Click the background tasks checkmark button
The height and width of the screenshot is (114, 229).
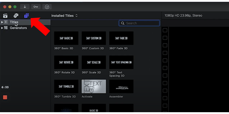[47, 7]
